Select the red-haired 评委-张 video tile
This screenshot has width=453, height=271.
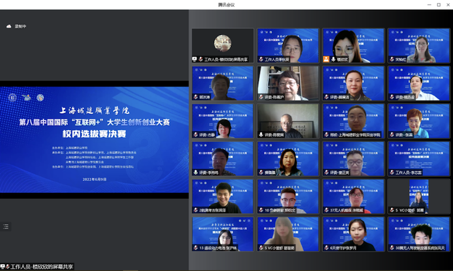coord(419,121)
